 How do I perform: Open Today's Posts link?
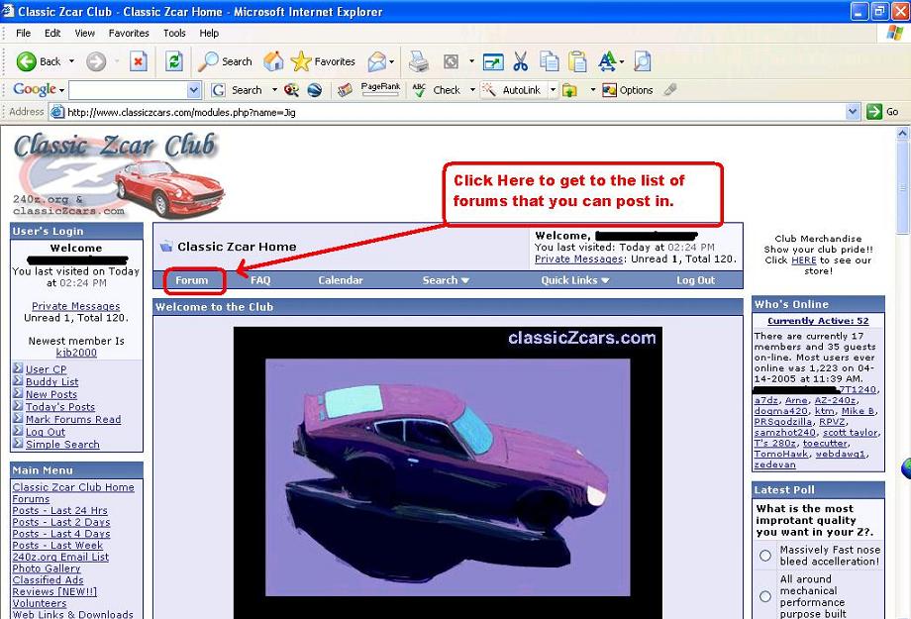point(60,407)
